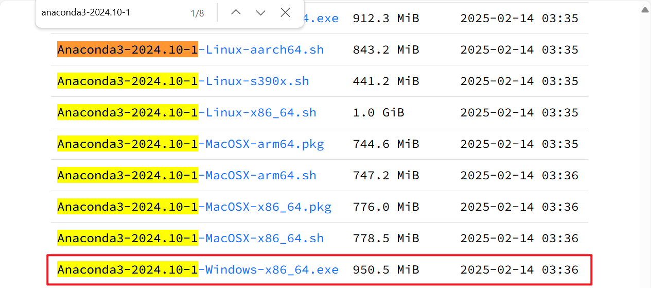The height and width of the screenshot is (288, 651).
Task: Click the 950.5 MiB size cell
Action: pos(386,270)
